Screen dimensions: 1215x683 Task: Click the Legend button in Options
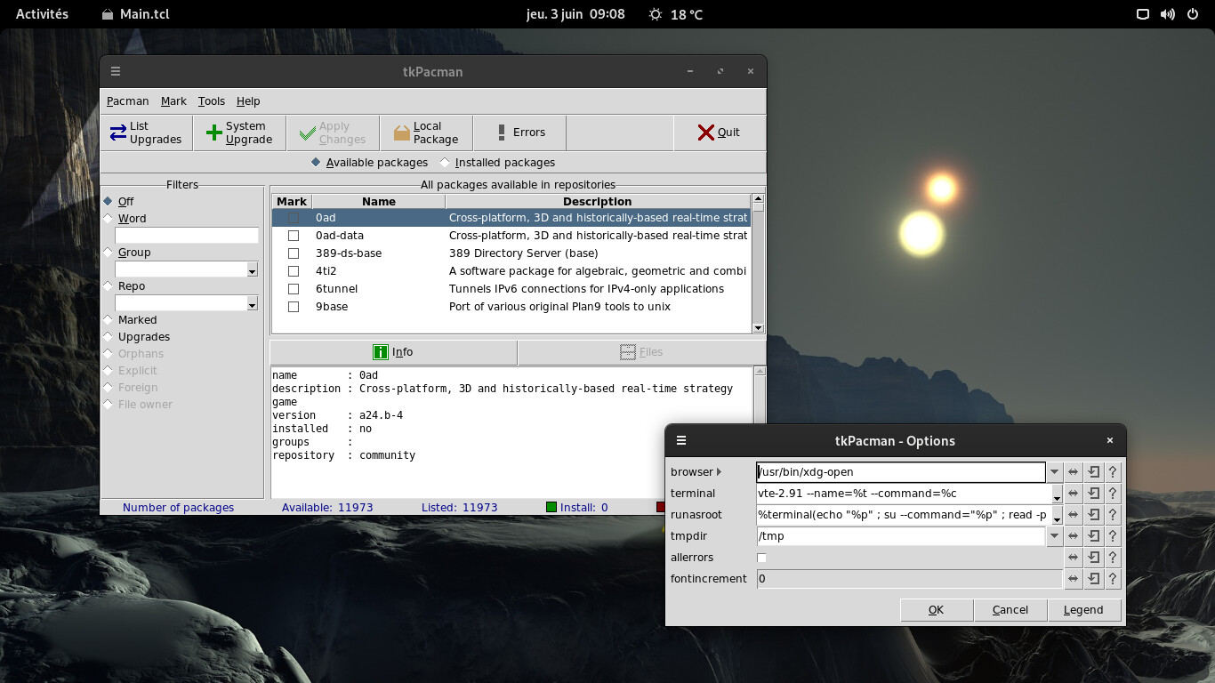pyautogui.click(x=1082, y=610)
